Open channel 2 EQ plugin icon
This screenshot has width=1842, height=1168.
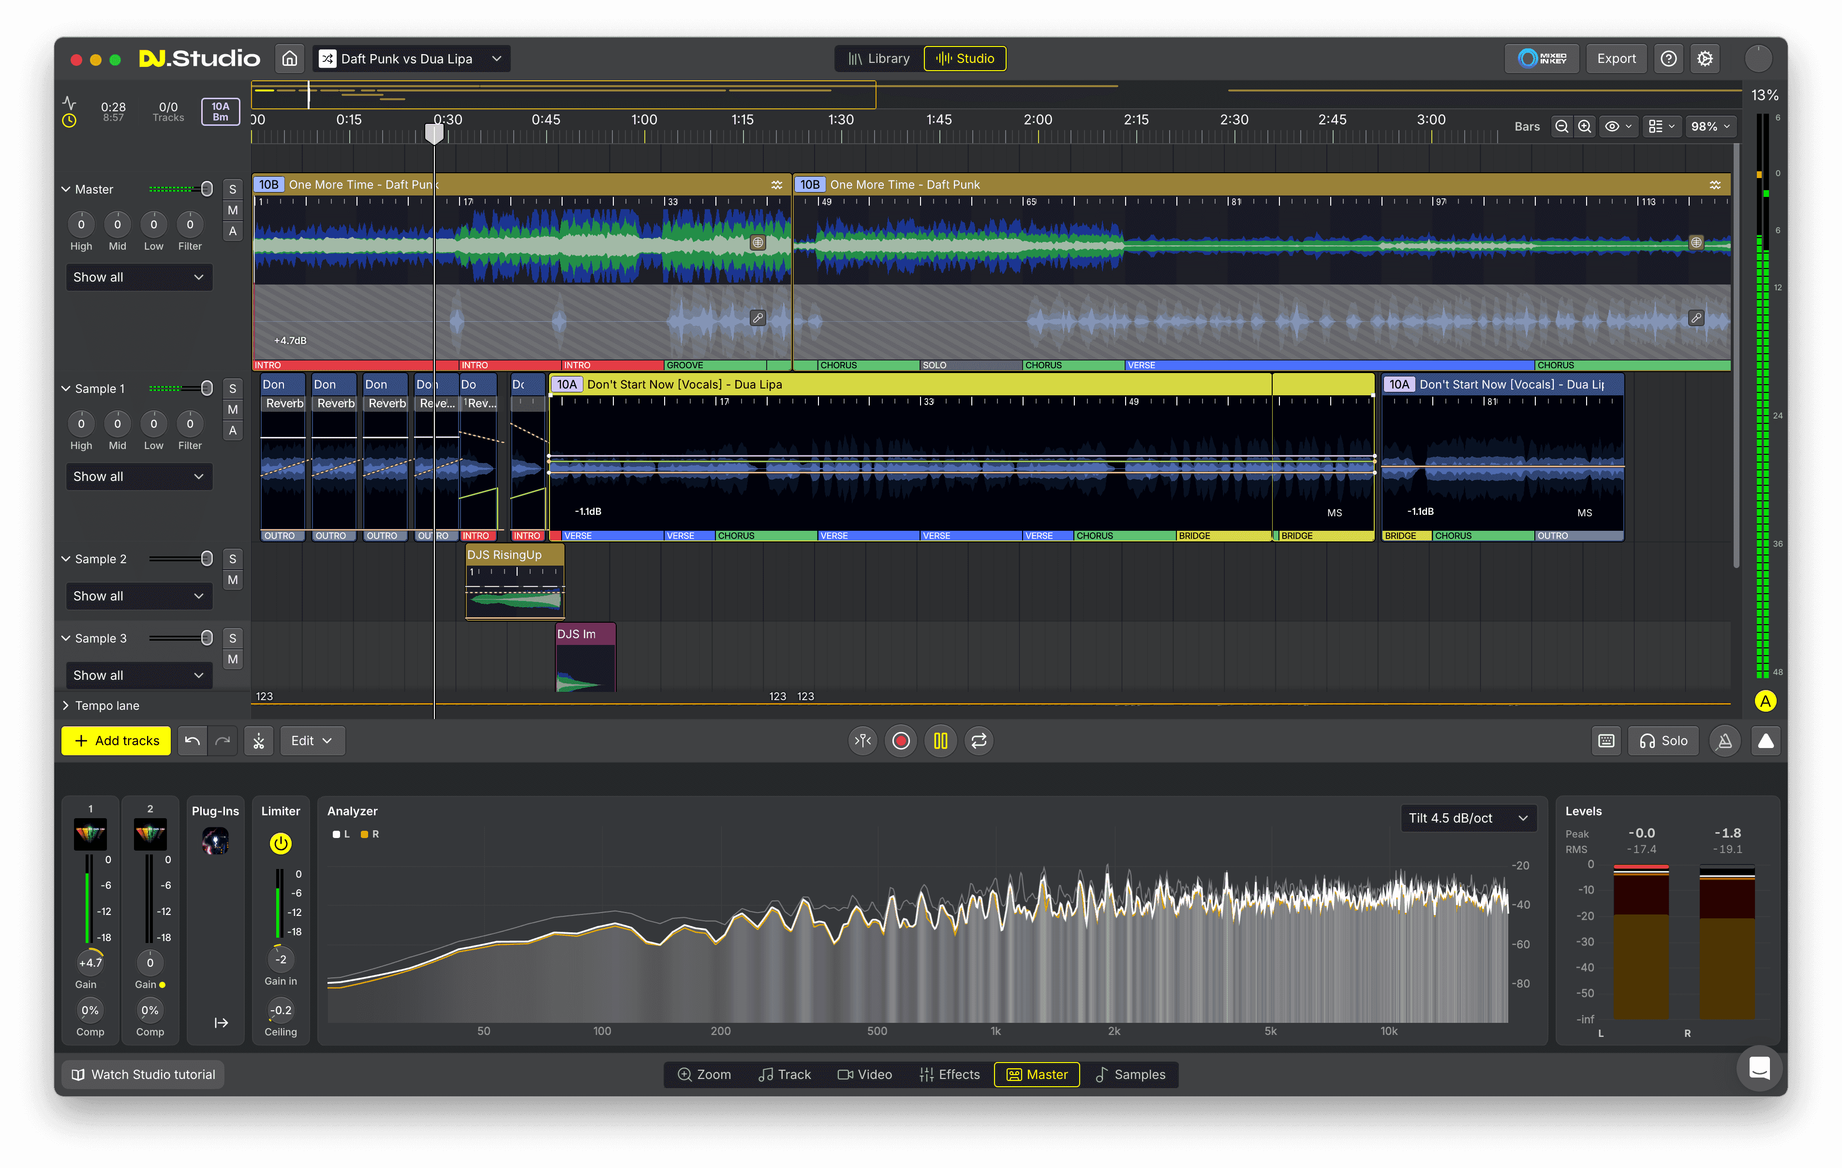point(150,834)
